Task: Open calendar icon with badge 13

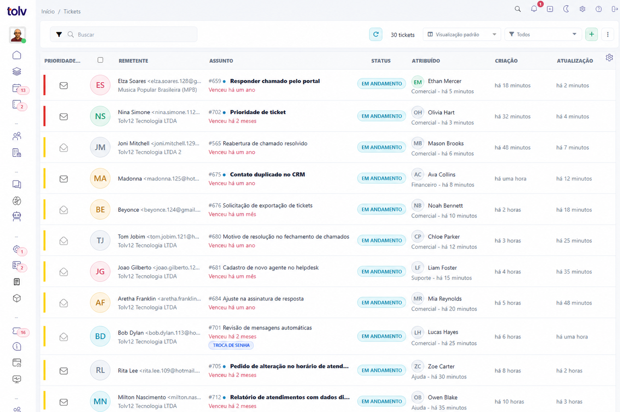Action: tap(17, 88)
